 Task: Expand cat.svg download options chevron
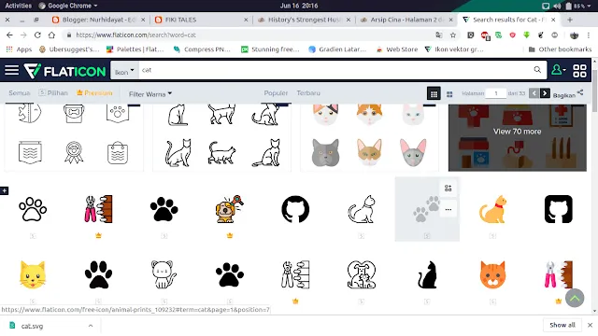[91, 326]
